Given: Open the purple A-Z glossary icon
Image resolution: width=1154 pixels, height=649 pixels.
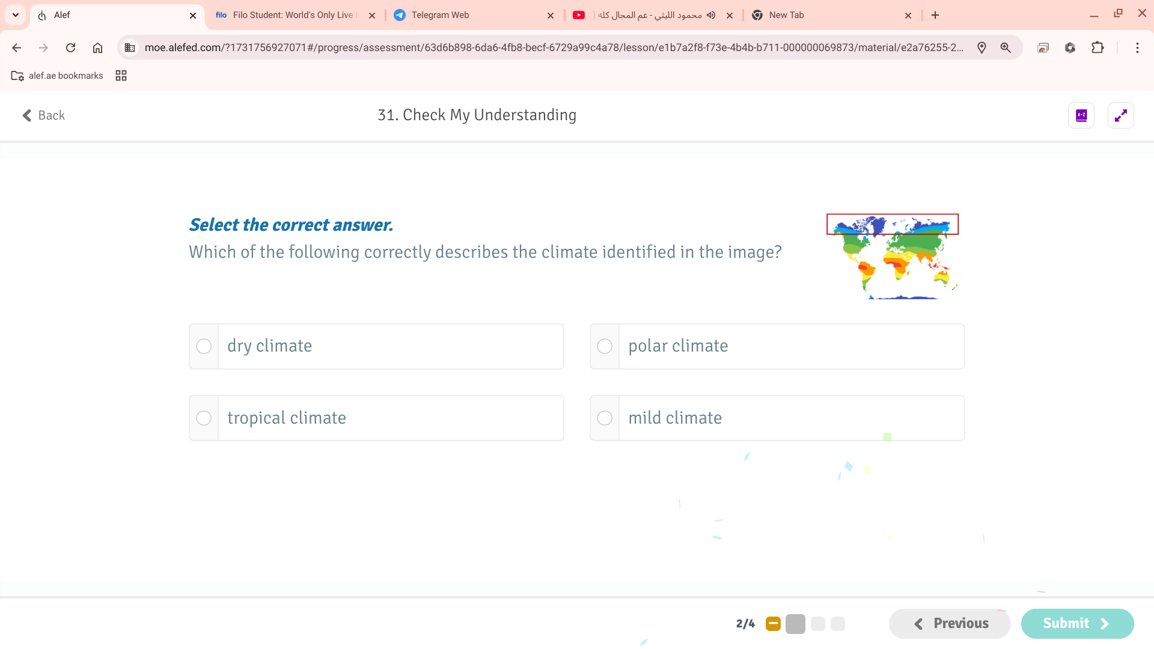Looking at the screenshot, I should click(1081, 115).
